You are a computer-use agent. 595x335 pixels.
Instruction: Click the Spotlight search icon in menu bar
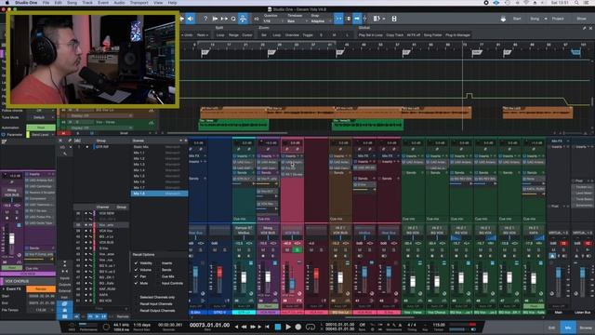(x=576, y=3)
